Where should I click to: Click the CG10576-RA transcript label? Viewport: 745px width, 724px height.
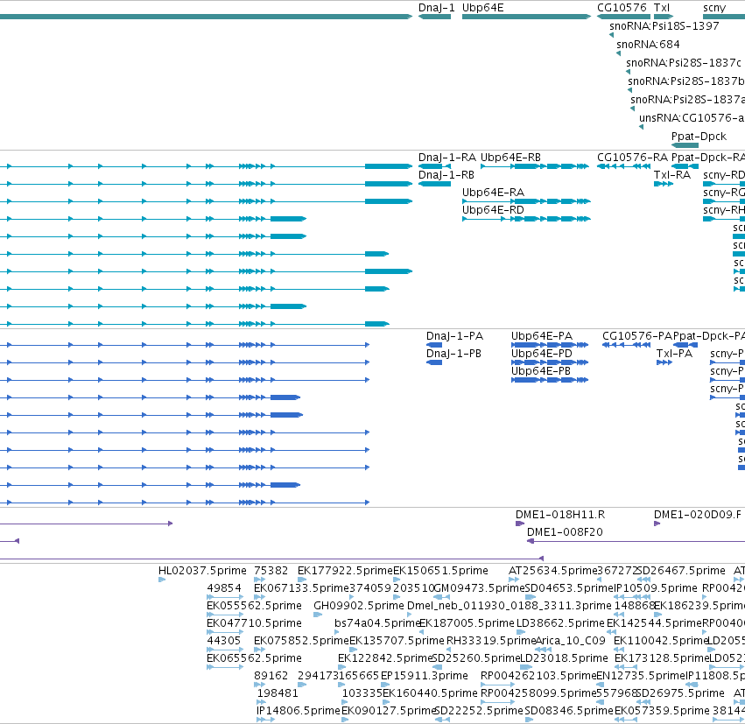[632, 158]
